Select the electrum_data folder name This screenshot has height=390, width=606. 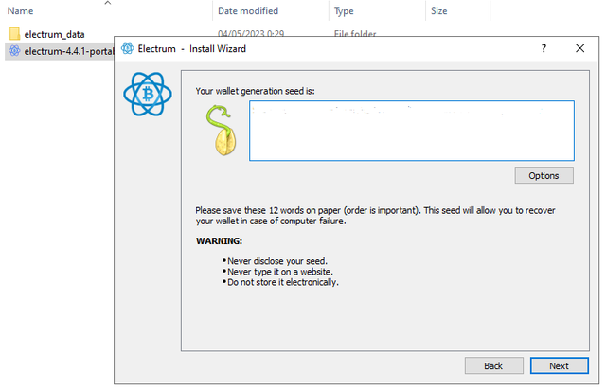(54, 34)
